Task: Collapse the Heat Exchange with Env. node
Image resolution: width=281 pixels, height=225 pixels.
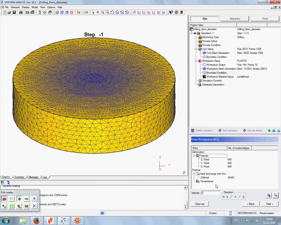Action: 194,174
